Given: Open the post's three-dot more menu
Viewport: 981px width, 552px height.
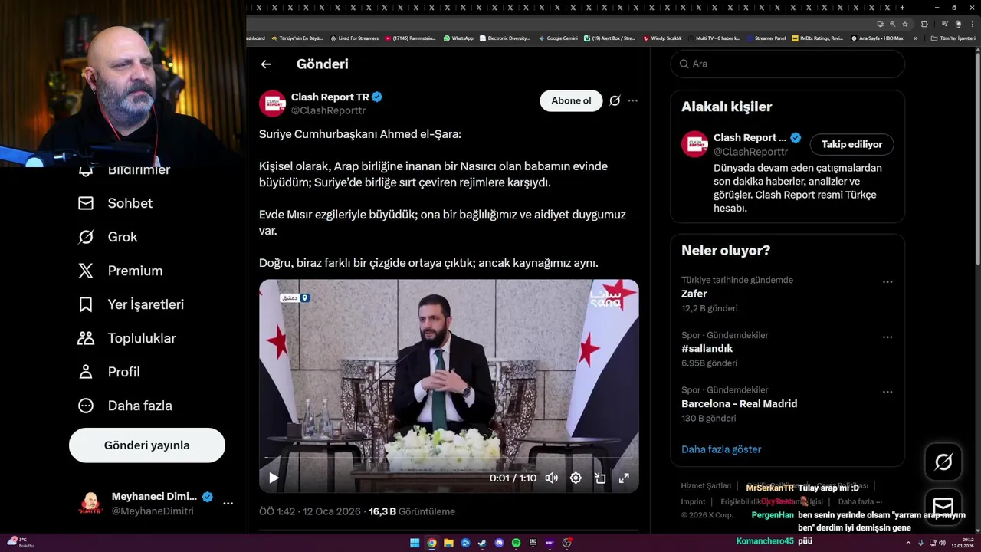Looking at the screenshot, I should [632, 100].
